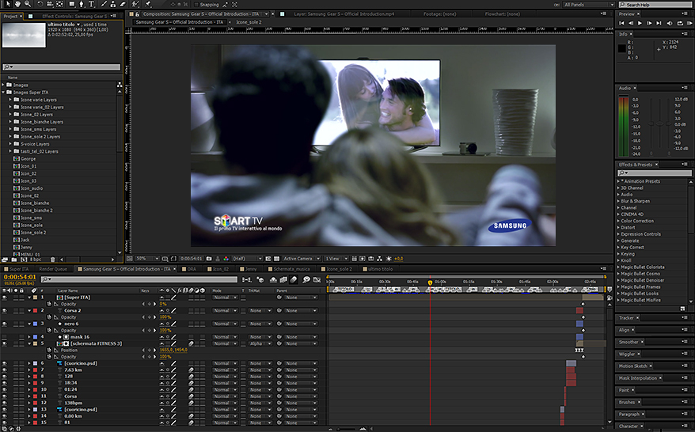Click the Show Channel RGB icon
The image size is (695, 432).
click(x=226, y=258)
